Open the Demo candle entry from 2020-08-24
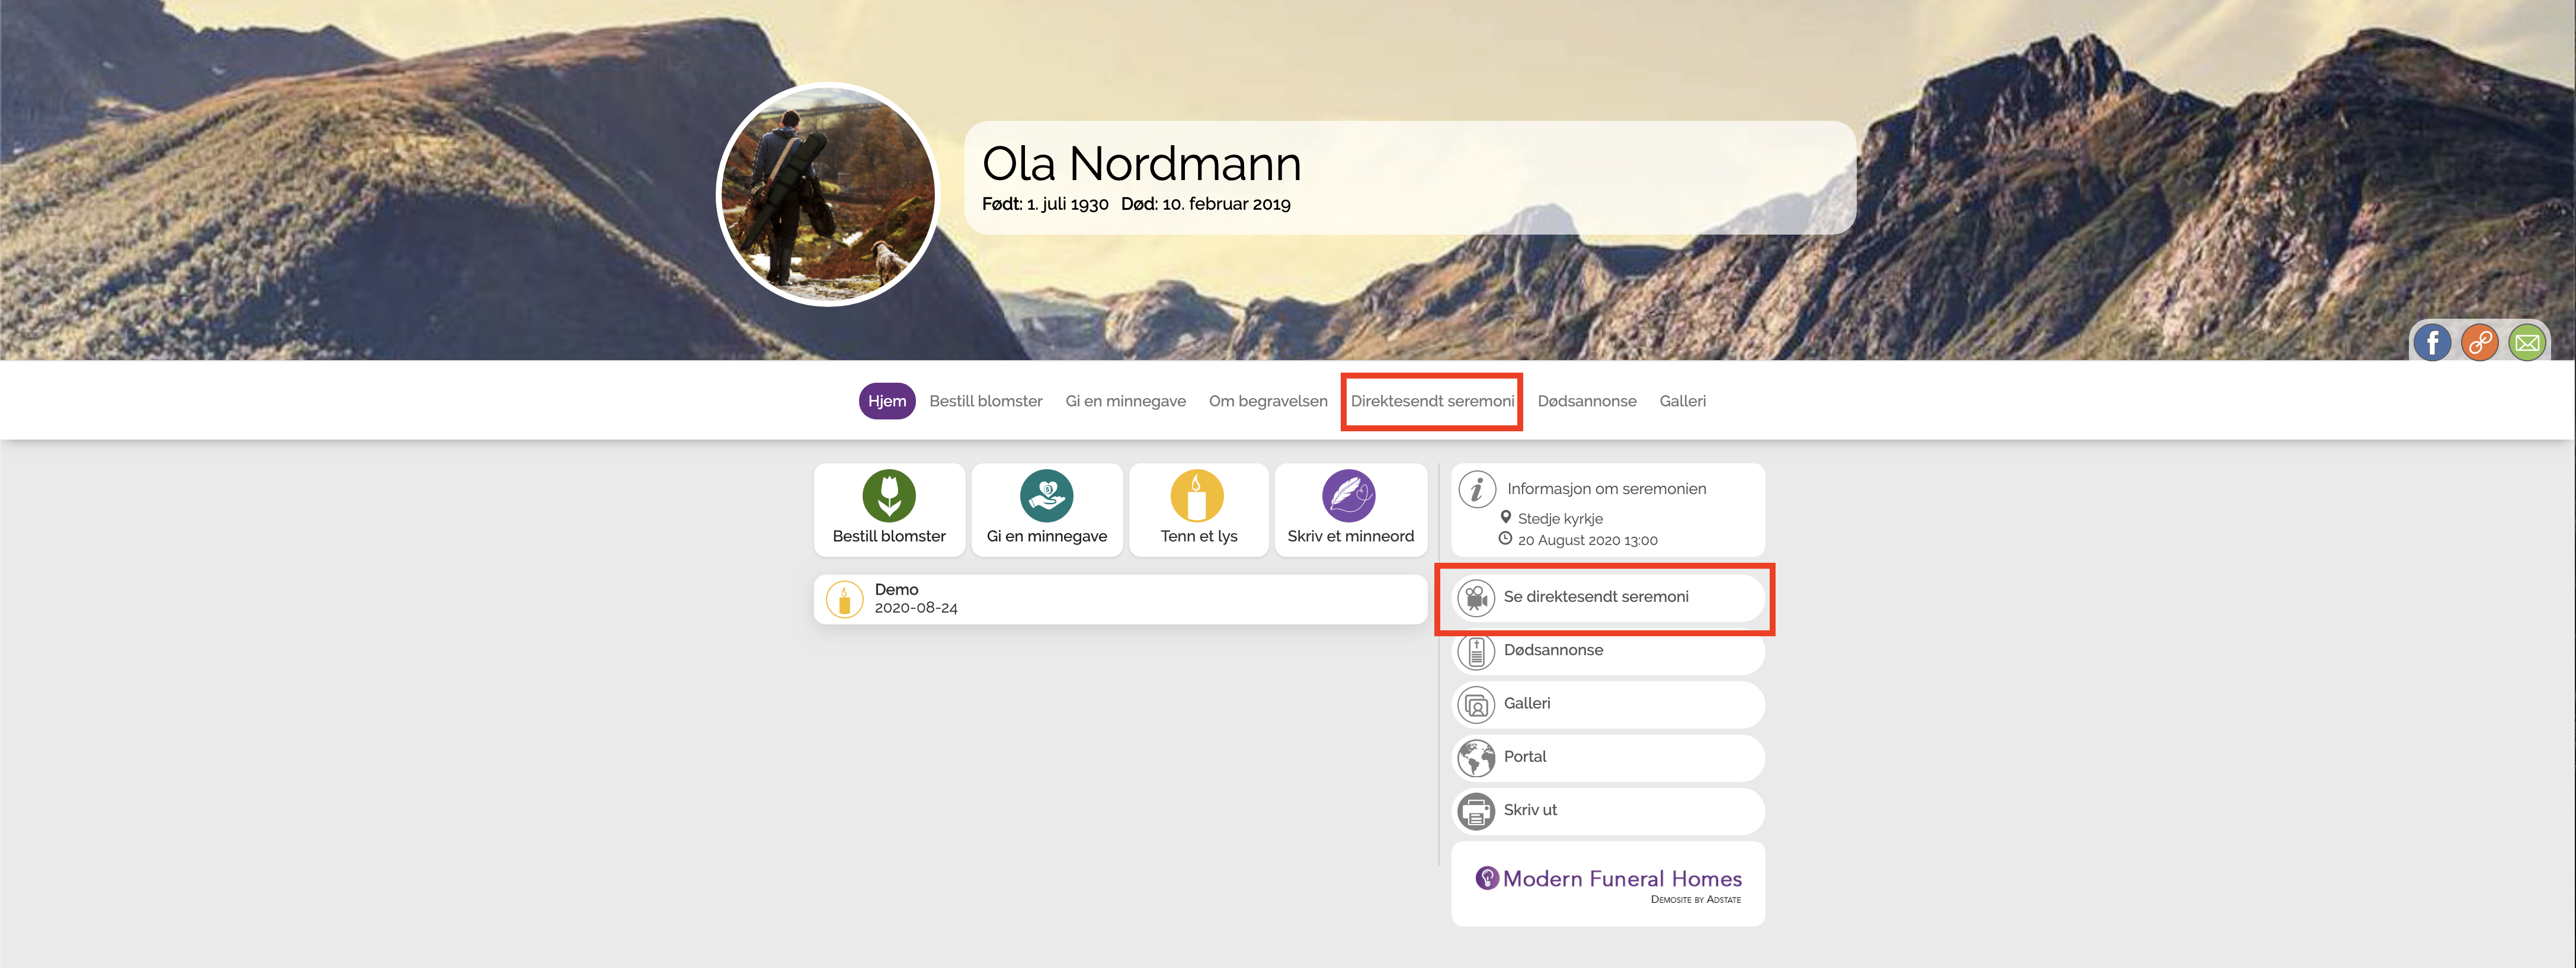The image size is (2576, 968). (1119, 599)
